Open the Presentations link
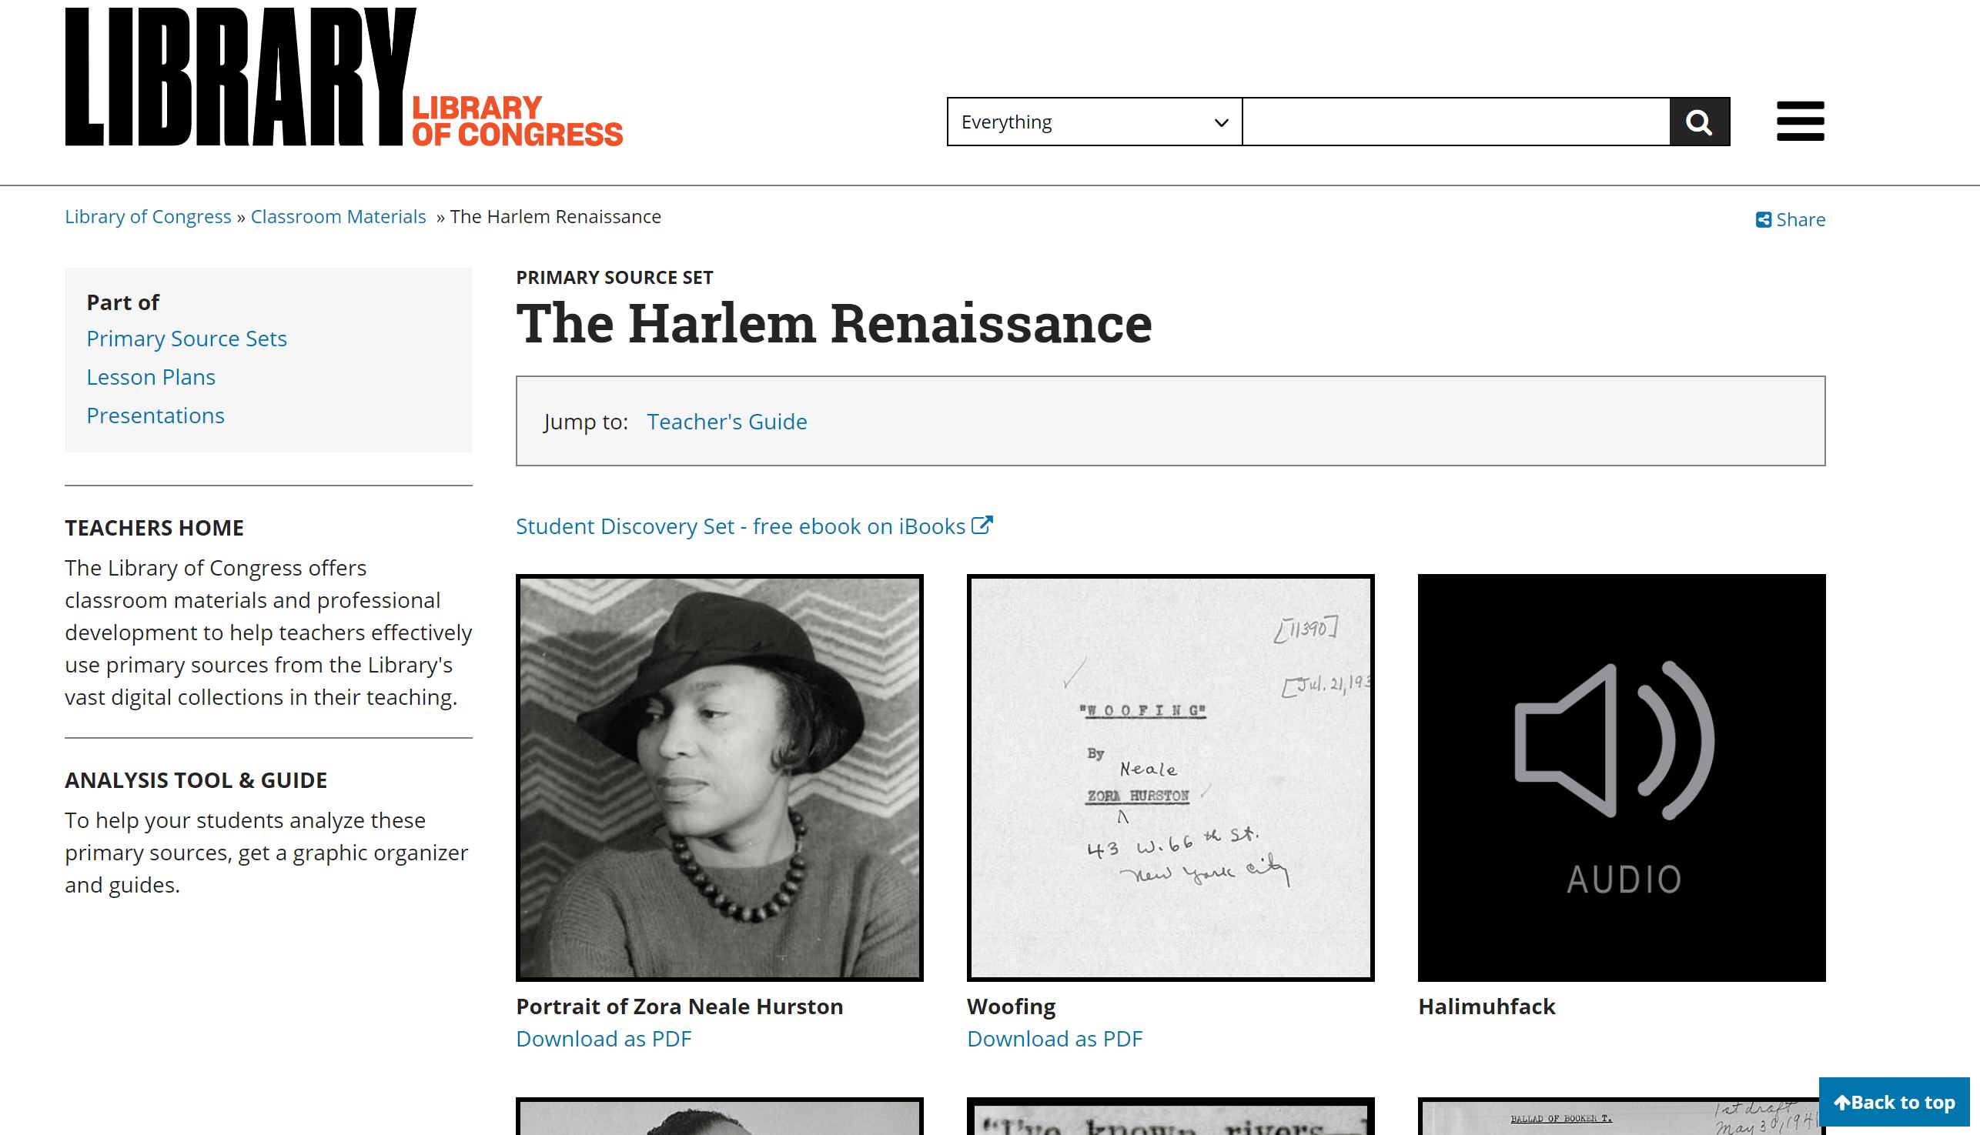The height and width of the screenshot is (1135, 1980). [x=156, y=416]
